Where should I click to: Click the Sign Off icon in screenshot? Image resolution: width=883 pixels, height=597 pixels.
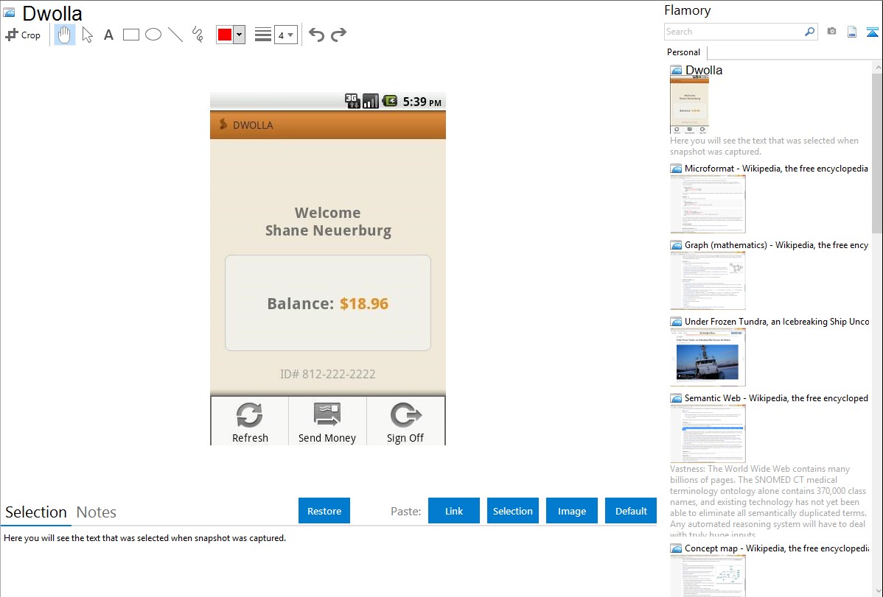[405, 415]
